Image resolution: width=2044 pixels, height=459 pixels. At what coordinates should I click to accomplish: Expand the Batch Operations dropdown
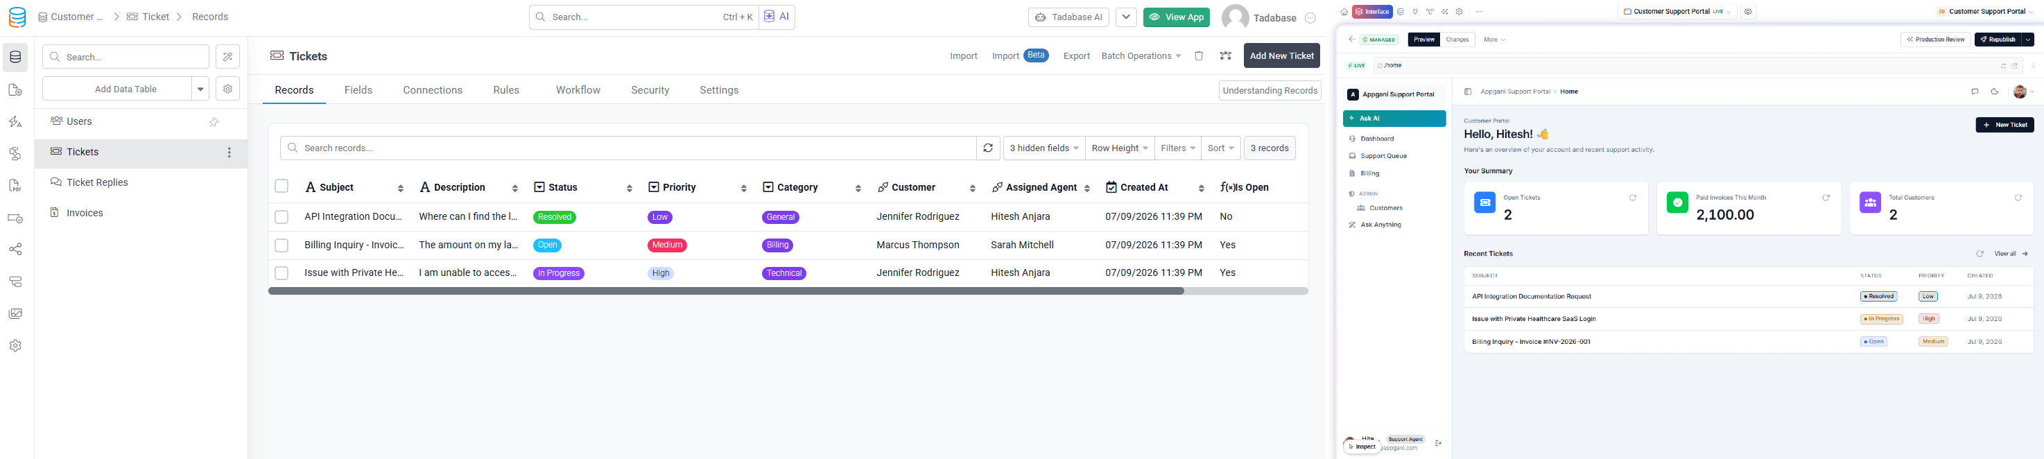coord(1141,55)
